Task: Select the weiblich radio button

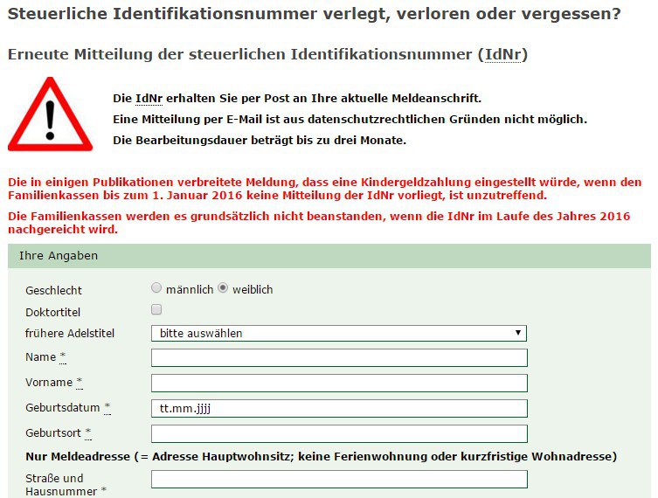Action: (x=223, y=287)
